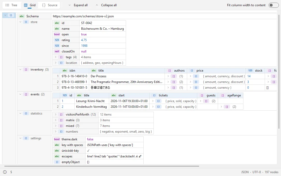281x176 pixels.
Task: Click the object icon next to statistics
Action: click(x=26, y=113)
